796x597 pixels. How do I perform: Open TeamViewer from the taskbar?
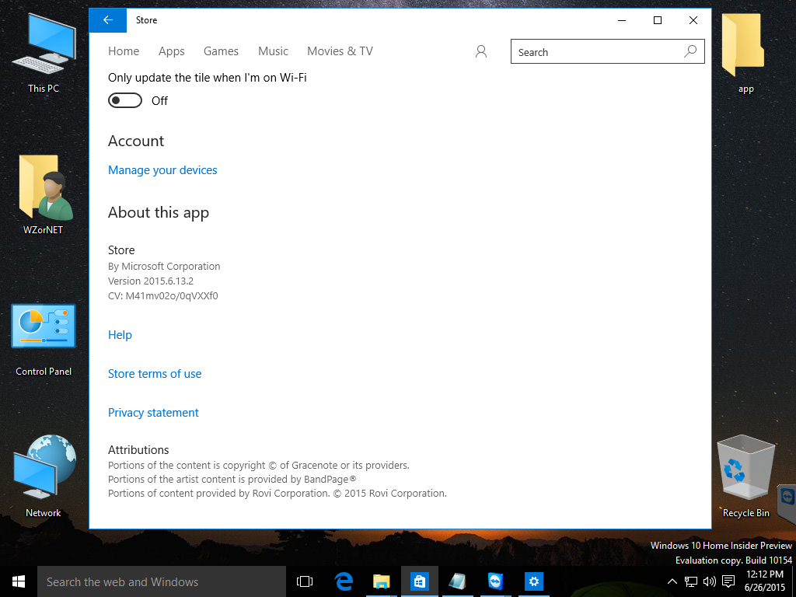coord(495,581)
